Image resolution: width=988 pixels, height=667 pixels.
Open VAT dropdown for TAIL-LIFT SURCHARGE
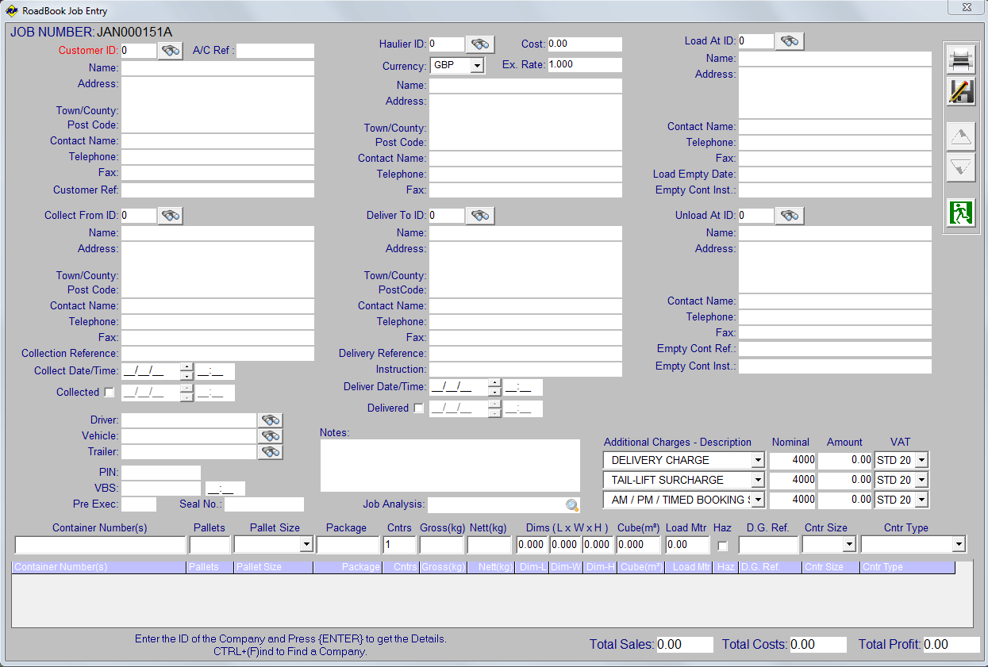(x=921, y=480)
